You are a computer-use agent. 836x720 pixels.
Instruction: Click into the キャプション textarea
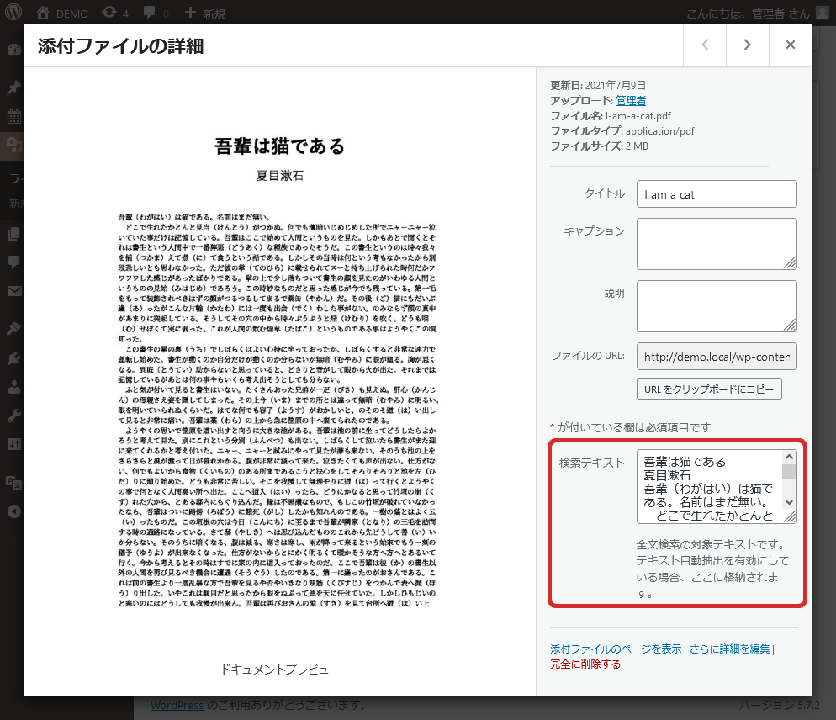point(717,244)
